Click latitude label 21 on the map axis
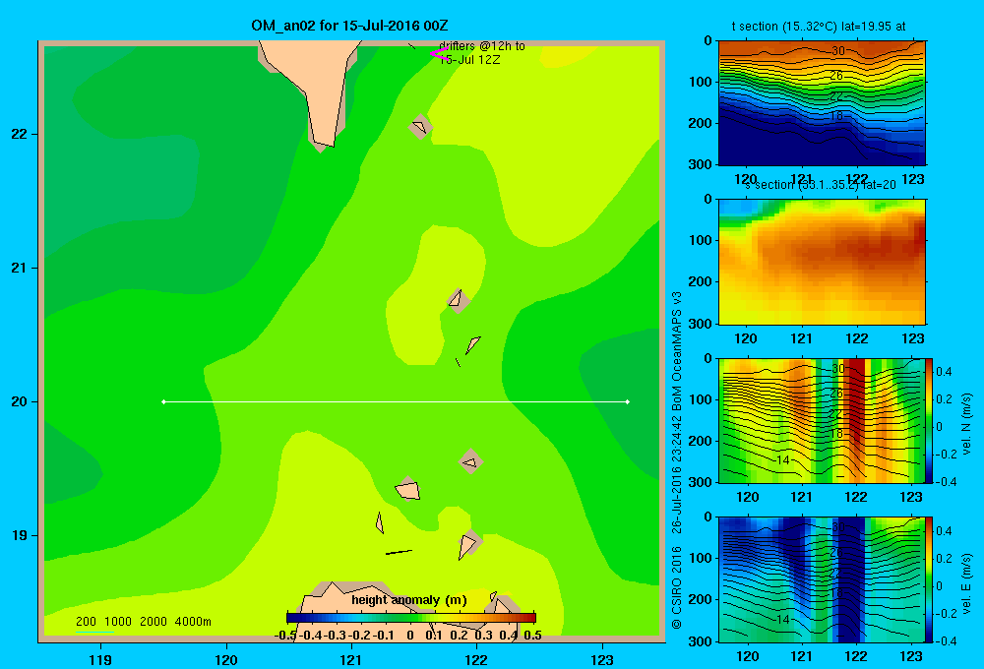Screen dimensions: 984x669 pyautogui.click(x=20, y=268)
